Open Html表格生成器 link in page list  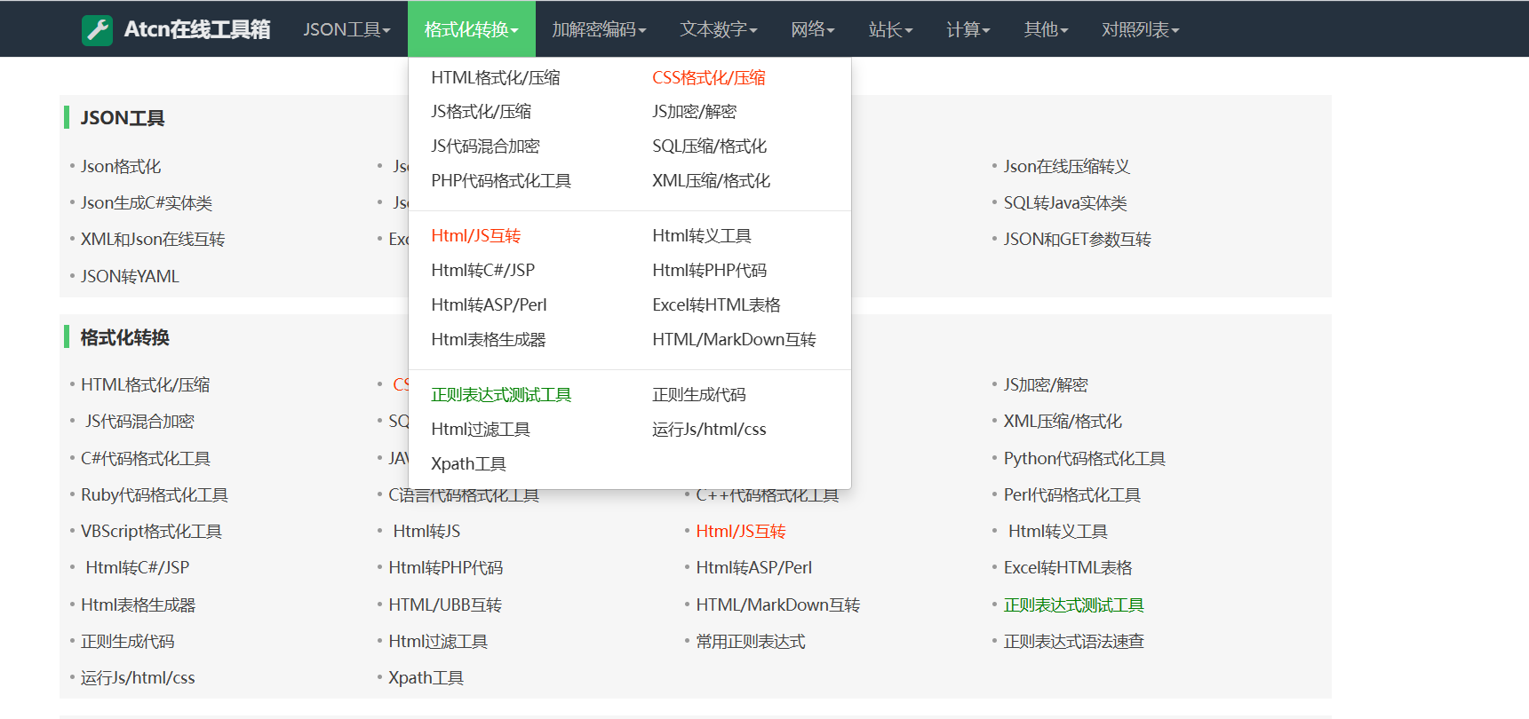click(139, 604)
